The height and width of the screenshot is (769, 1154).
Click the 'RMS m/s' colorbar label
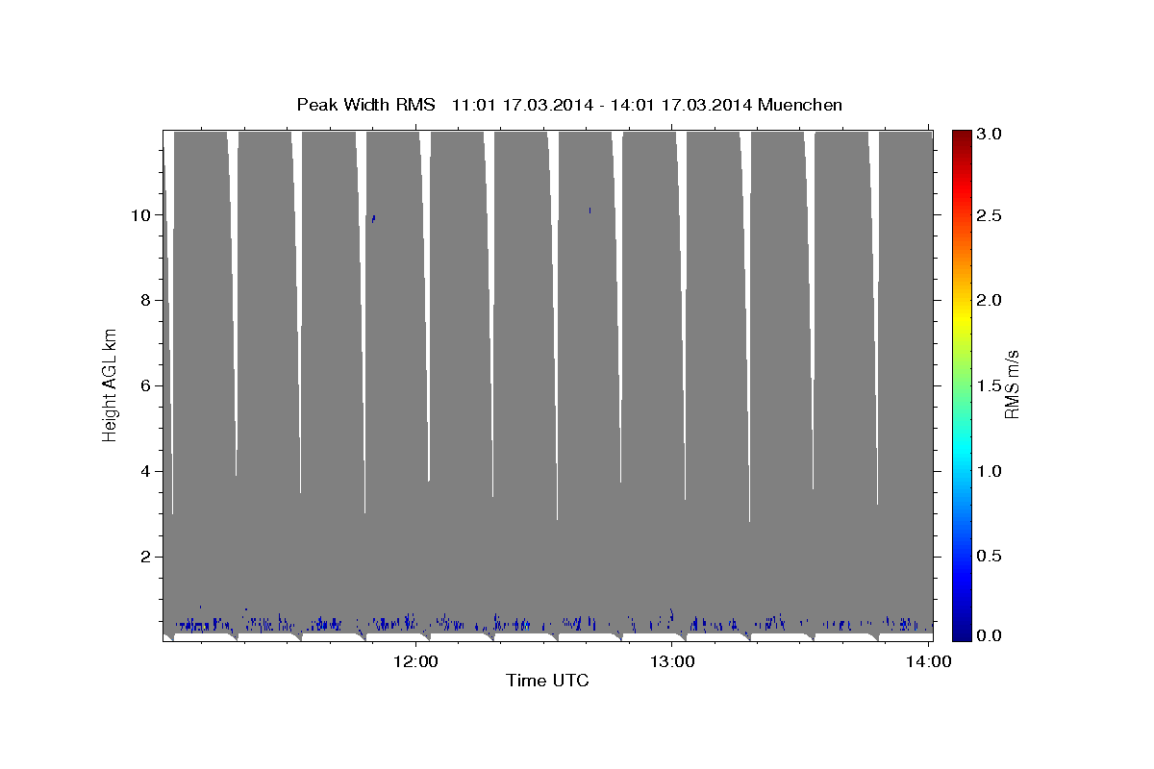[x=1012, y=384]
